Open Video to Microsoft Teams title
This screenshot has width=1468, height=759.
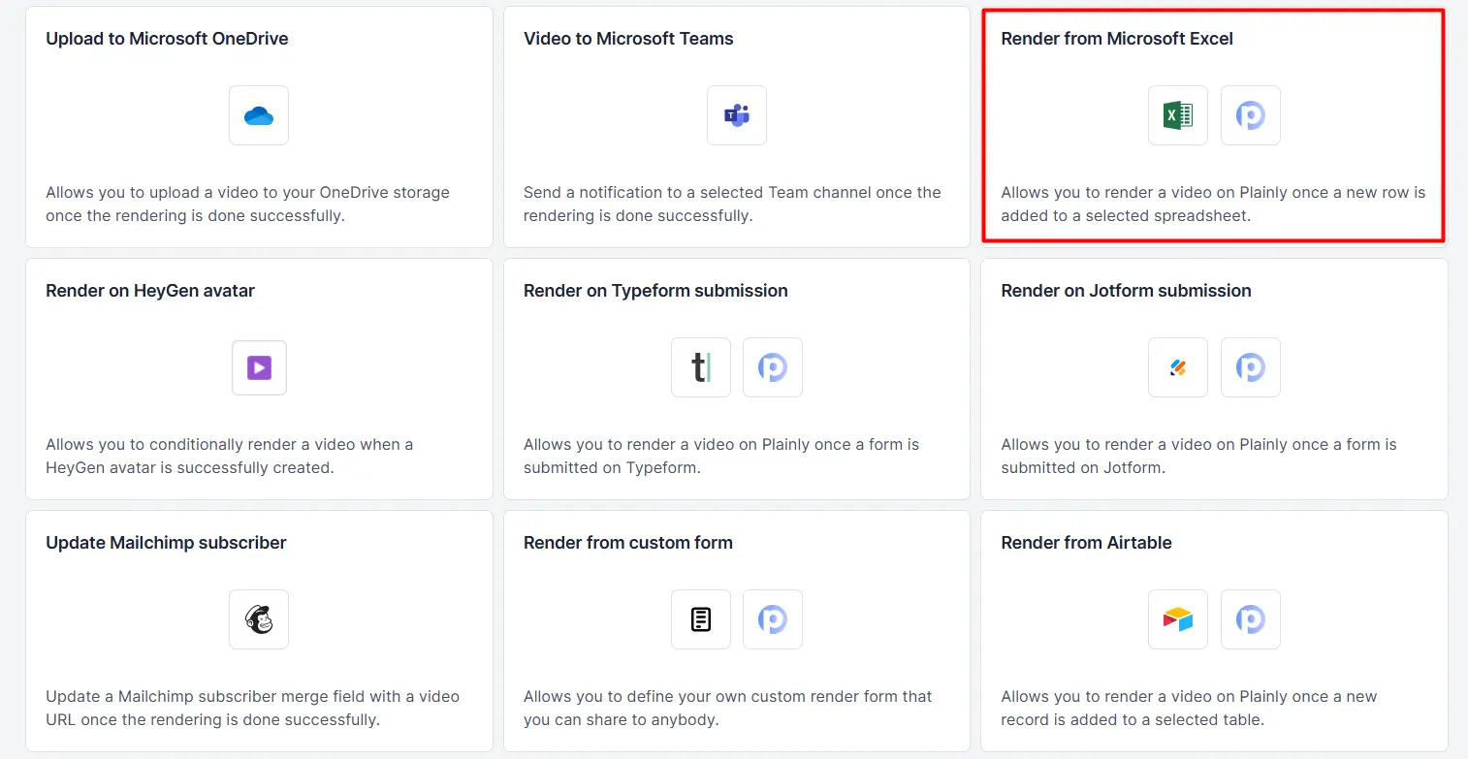628,39
